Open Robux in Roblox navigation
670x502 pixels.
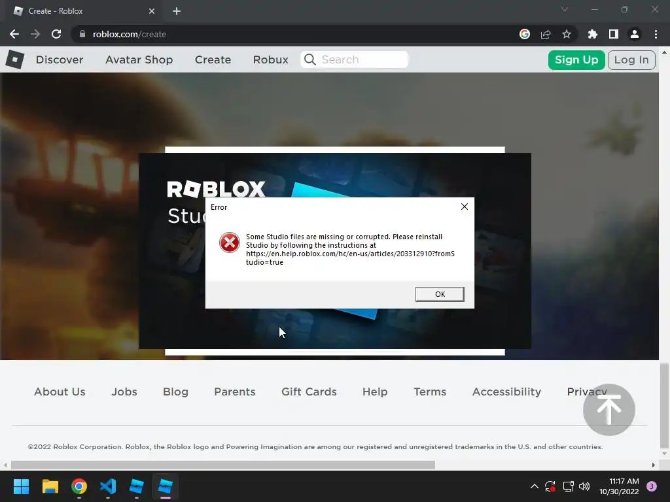(x=270, y=59)
